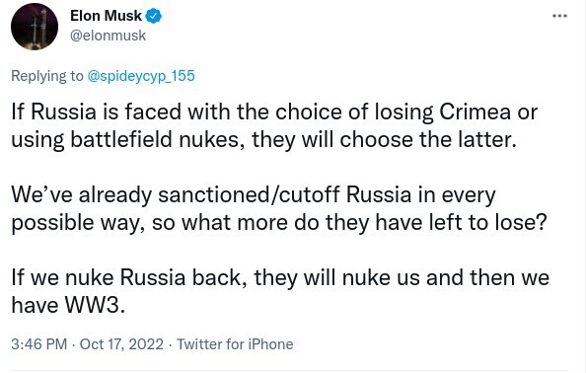The height and width of the screenshot is (373, 586).
Task: Click the paragraph starting We've already sanctioned
Action: [279, 208]
